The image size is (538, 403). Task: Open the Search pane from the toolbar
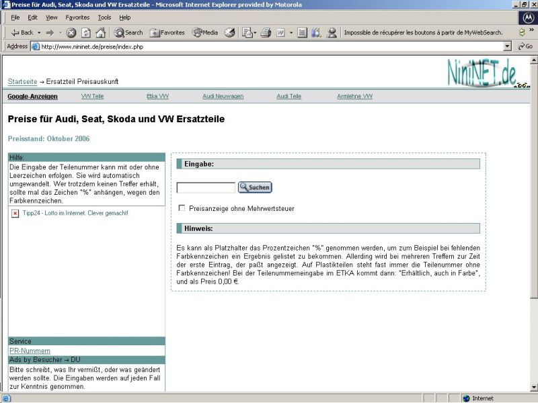point(128,32)
